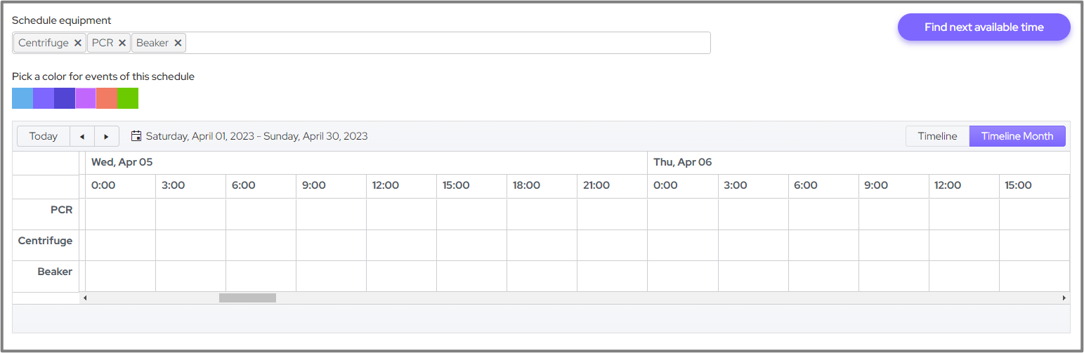The width and height of the screenshot is (1084, 353).
Task: Click the Schedule equipment input field
Action: point(450,43)
